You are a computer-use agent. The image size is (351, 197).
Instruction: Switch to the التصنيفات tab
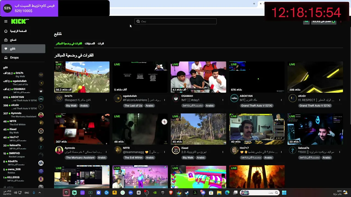pyautogui.click(x=90, y=44)
